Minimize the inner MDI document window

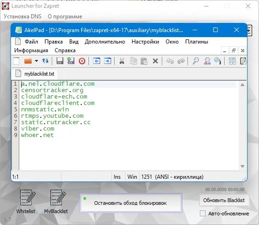coord(225,51)
